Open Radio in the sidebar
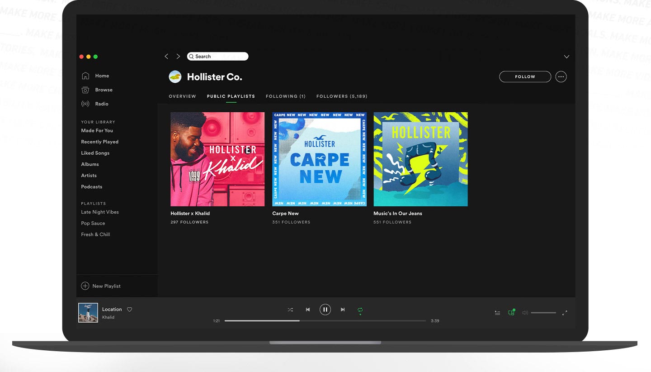 click(x=102, y=104)
